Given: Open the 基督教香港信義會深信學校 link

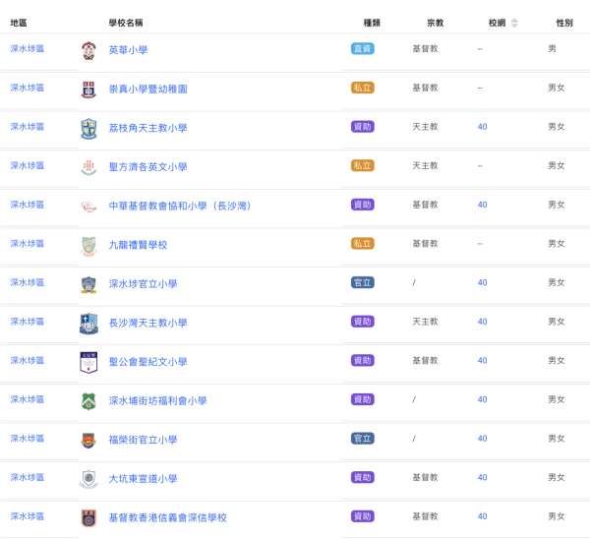Looking at the screenshot, I should (168, 518).
